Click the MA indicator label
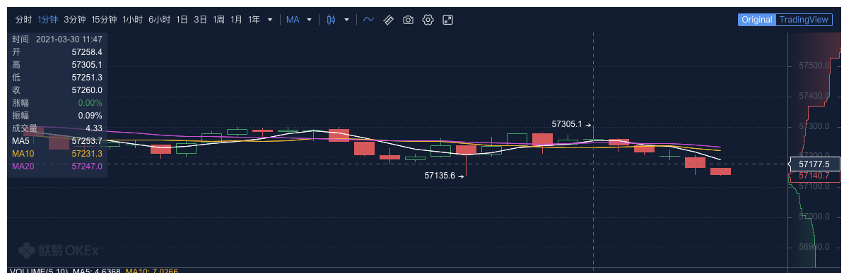Screen dimensions: 844x273 click(x=293, y=20)
